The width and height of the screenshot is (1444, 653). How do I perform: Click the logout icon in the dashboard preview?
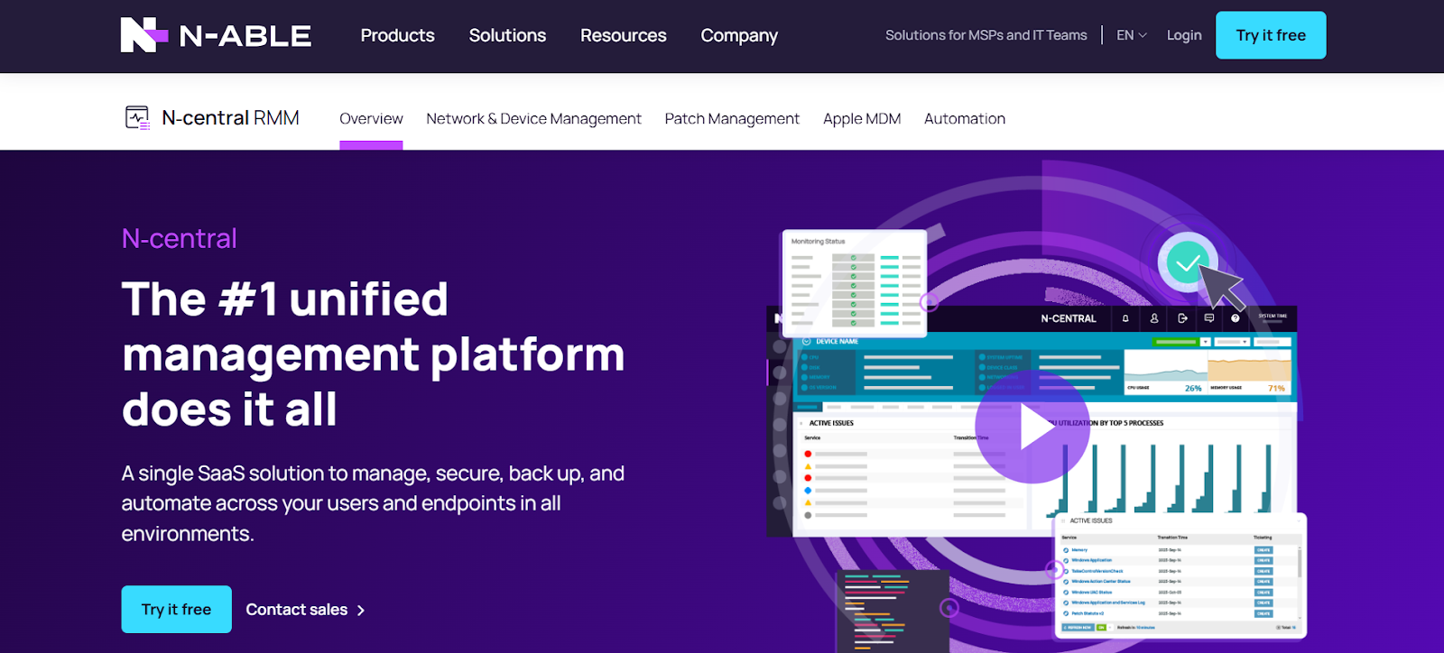click(x=1181, y=318)
